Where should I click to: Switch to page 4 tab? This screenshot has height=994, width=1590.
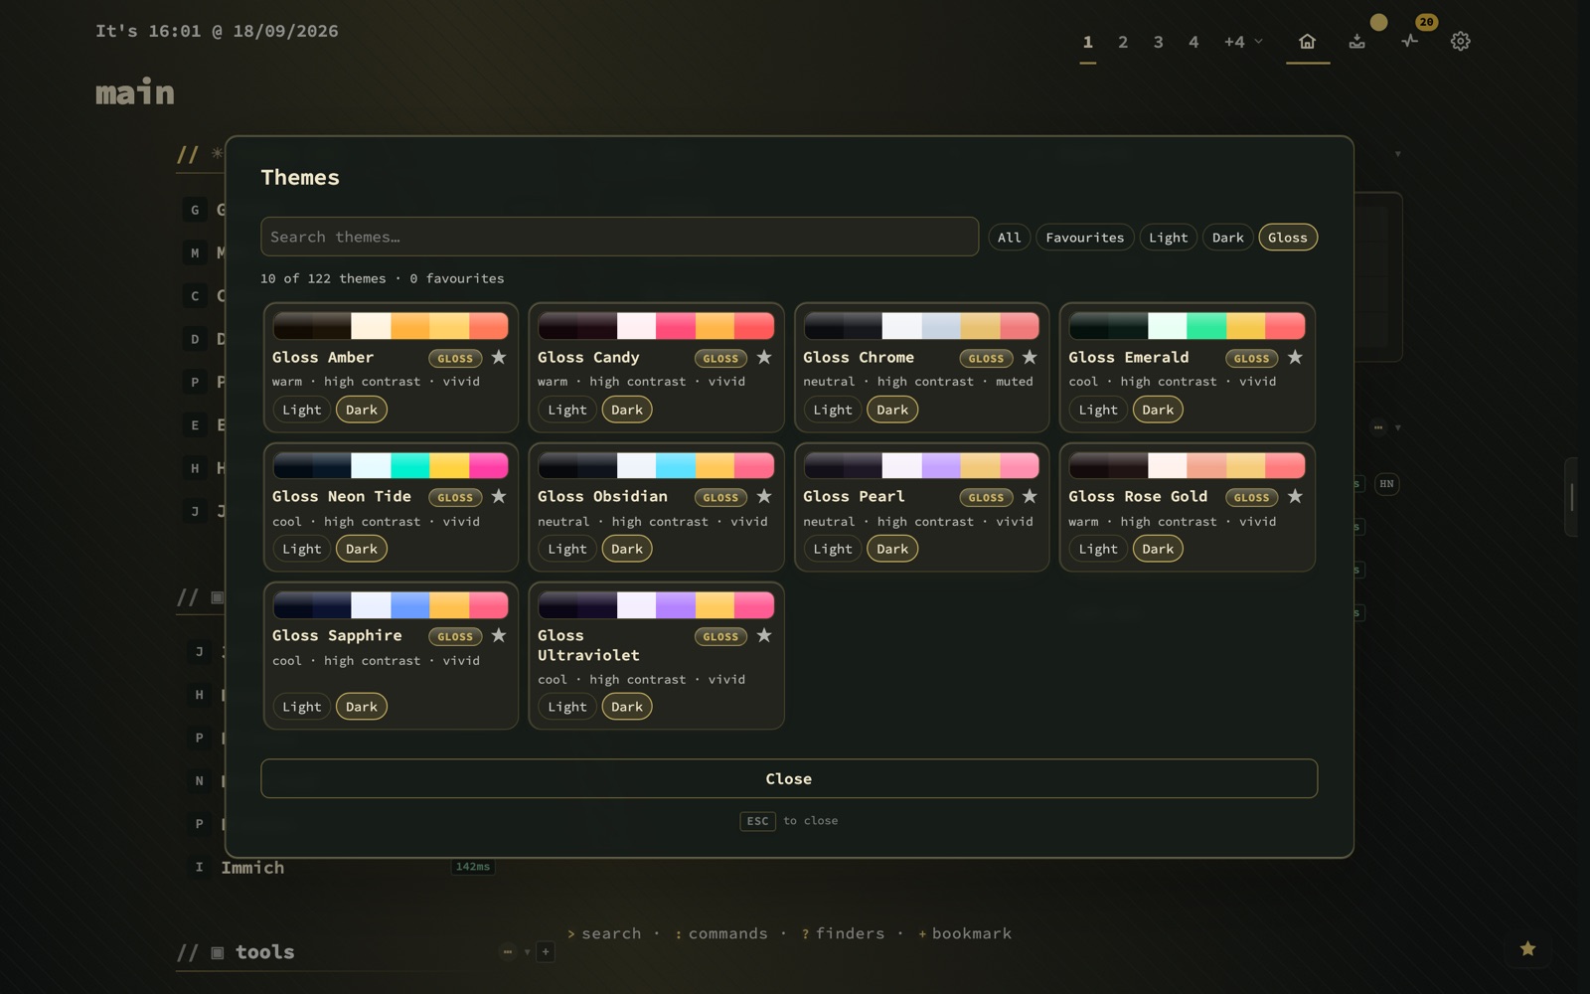click(1193, 42)
